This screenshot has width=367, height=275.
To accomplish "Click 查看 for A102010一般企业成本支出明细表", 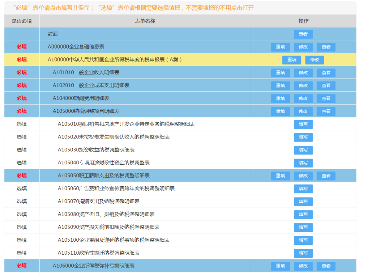I will [x=326, y=86].
